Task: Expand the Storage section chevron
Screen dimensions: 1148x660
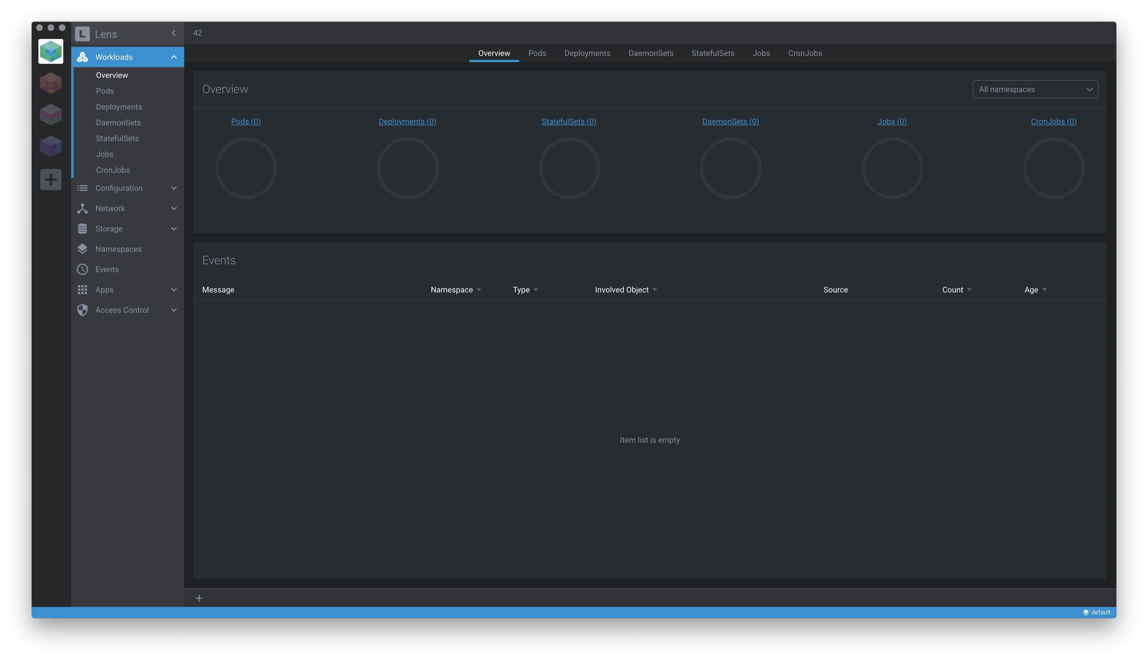Action: [174, 229]
